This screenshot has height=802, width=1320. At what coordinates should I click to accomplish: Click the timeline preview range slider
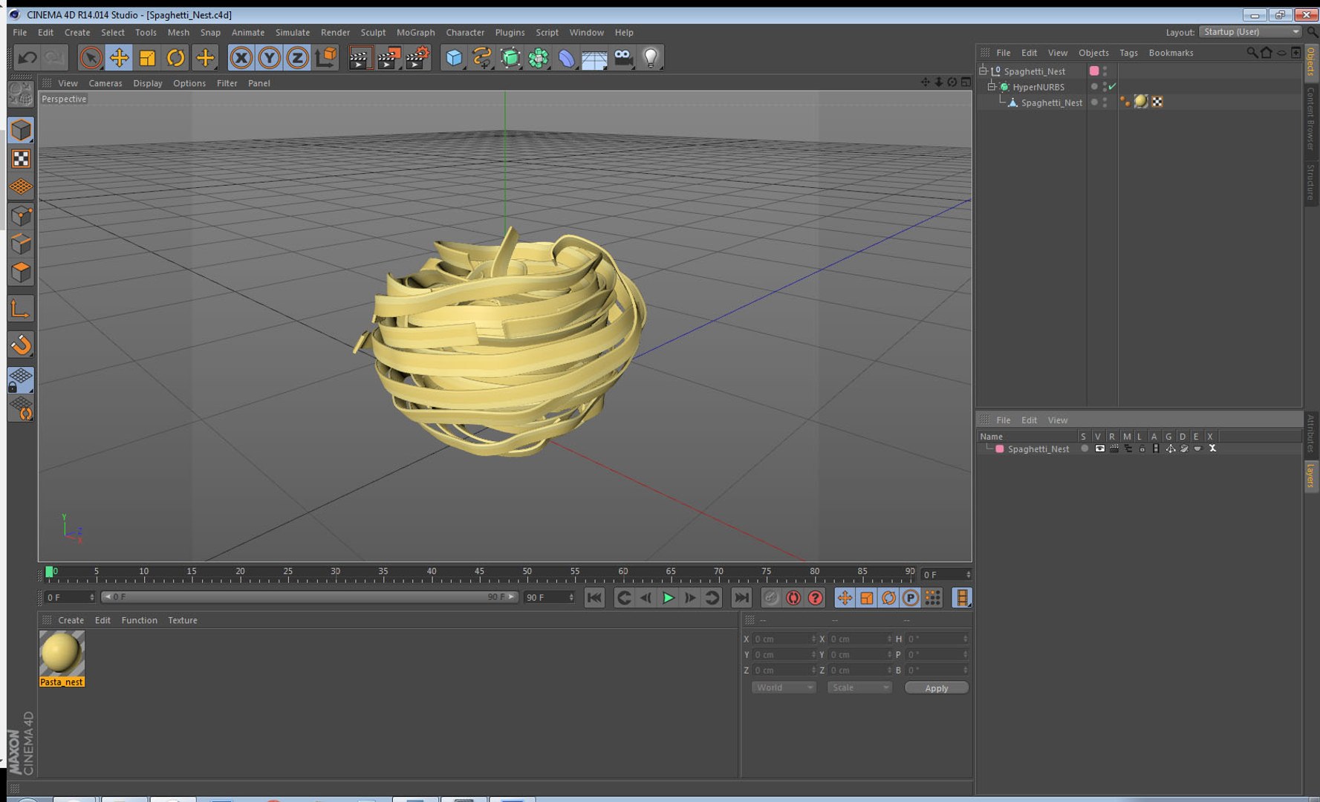309,597
